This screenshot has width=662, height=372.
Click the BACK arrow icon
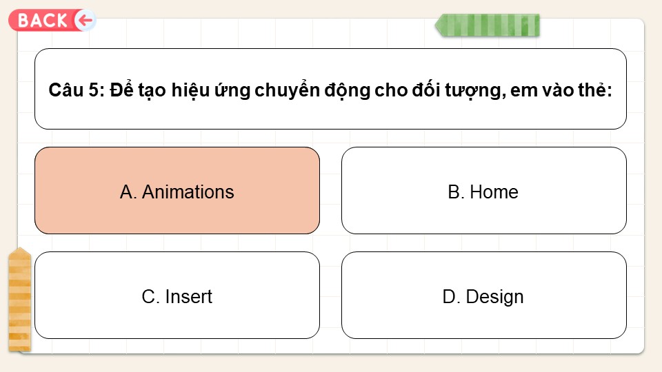coord(86,20)
